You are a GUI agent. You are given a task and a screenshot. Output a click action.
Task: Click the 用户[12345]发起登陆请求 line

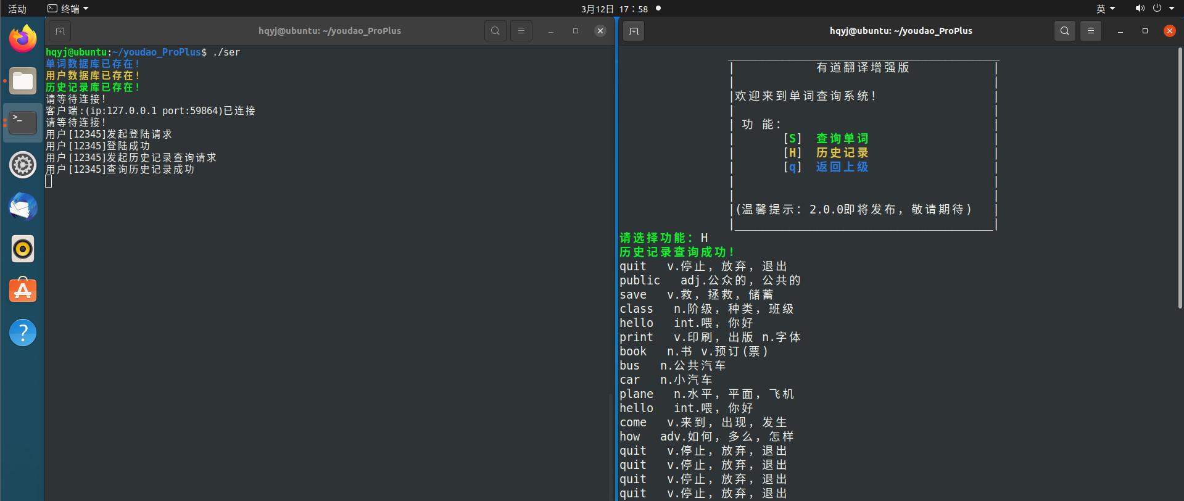pyautogui.click(x=109, y=134)
